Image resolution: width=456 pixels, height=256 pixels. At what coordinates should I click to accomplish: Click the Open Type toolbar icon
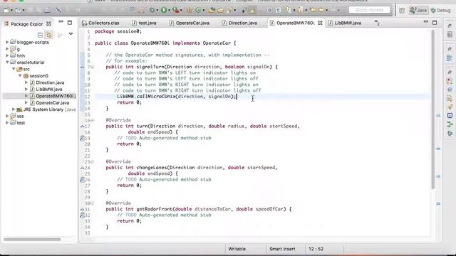tap(212, 10)
